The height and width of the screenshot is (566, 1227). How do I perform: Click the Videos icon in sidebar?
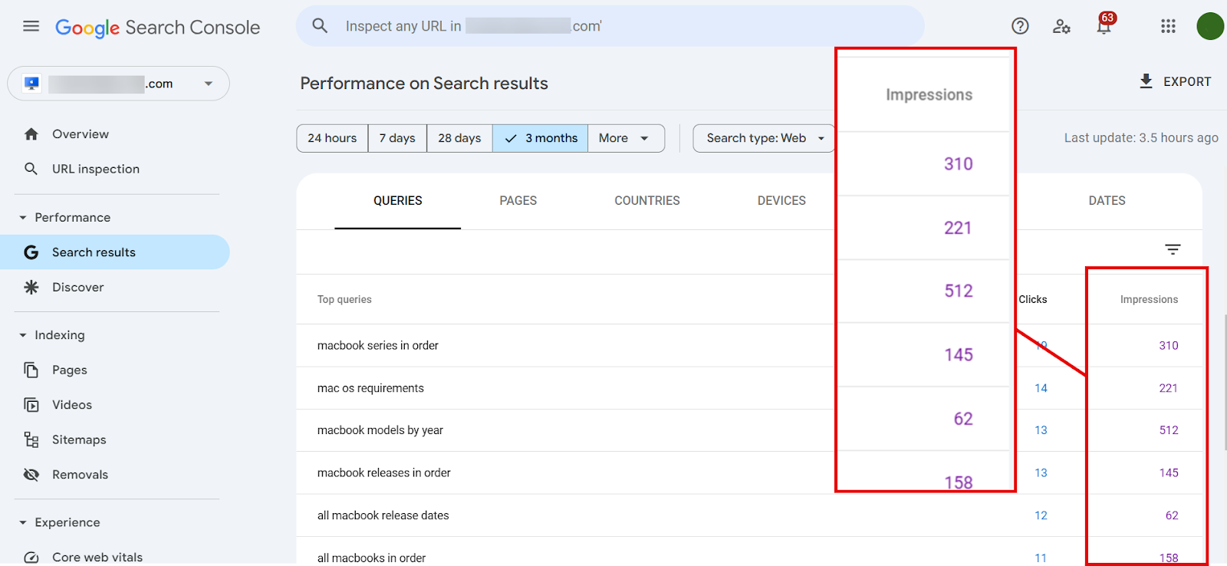click(x=31, y=405)
